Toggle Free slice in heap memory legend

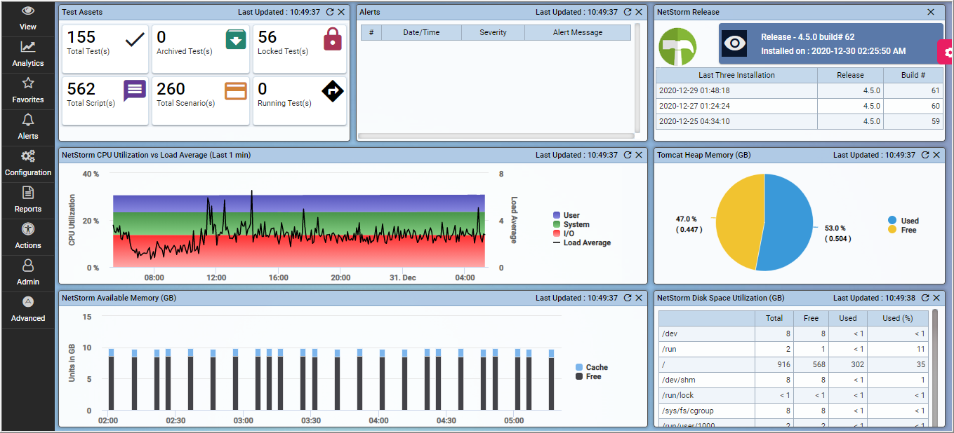coord(902,230)
